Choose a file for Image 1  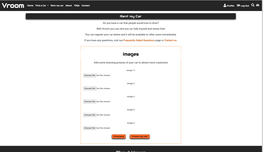pos(90,75)
